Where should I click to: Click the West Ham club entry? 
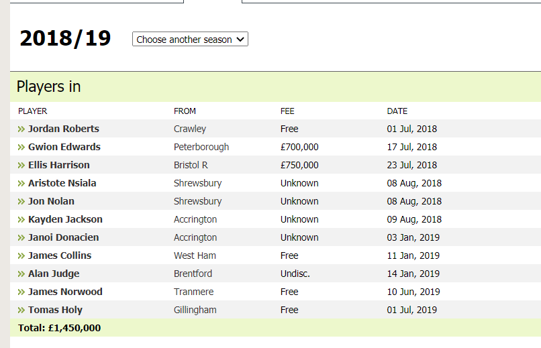(x=195, y=255)
